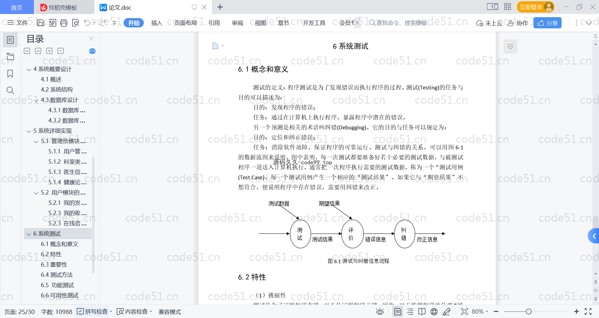Close the 目录 outline pane

(x=91, y=38)
